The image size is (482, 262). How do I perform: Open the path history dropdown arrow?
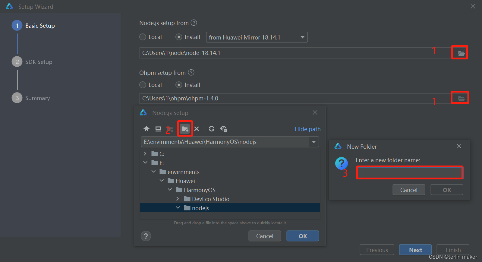(x=314, y=142)
